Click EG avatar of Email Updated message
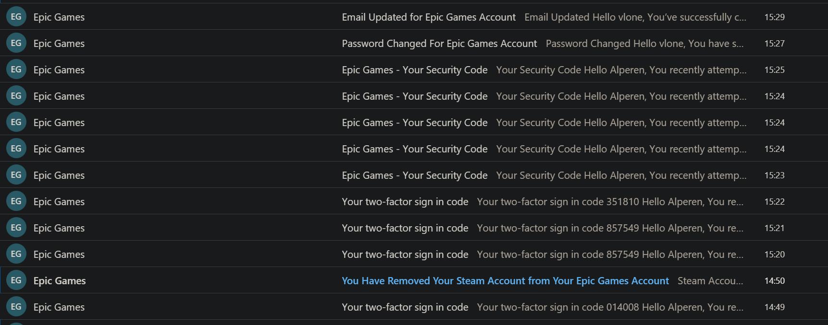The width and height of the screenshot is (828, 325). (16, 17)
